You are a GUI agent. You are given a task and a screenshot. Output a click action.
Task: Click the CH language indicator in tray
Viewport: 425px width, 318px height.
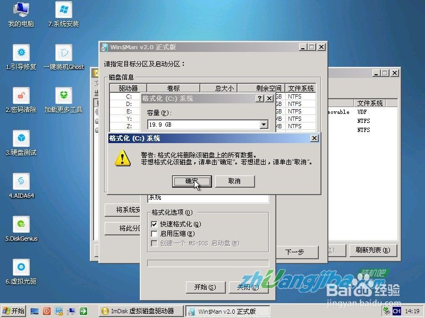[396, 311]
